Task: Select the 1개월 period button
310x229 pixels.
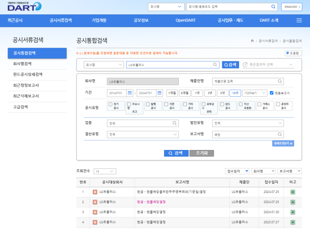Action: pos(172,93)
